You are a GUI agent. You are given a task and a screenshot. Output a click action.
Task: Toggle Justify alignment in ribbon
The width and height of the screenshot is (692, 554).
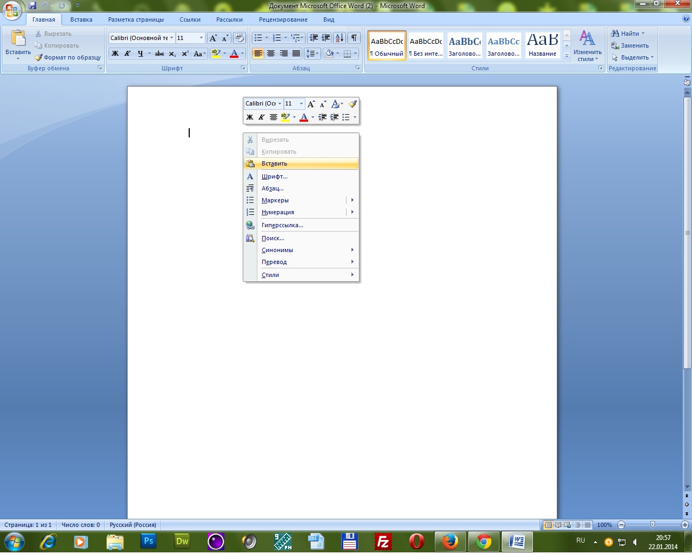296,54
